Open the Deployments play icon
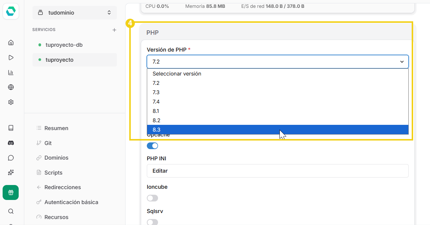The width and height of the screenshot is (430, 225). (x=10, y=57)
